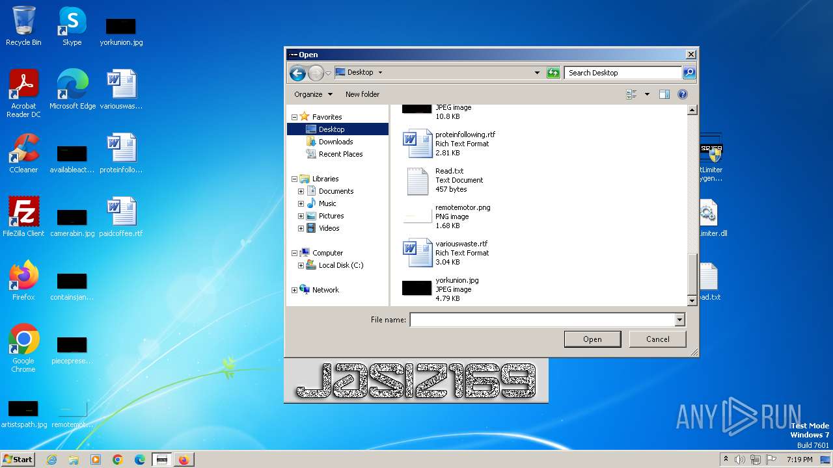Expand the Music library node
The width and height of the screenshot is (833, 468).
[301, 204]
